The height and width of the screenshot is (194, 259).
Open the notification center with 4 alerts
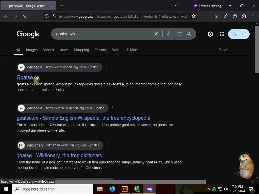251,189
